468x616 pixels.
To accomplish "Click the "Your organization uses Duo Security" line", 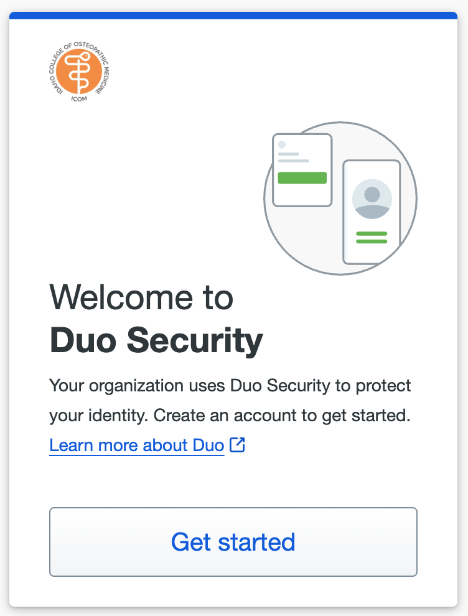I will coord(230,385).
